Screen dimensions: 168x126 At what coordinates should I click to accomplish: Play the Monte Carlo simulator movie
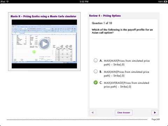pos(44,44)
